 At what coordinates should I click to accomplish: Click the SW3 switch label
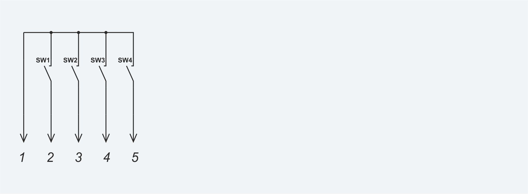click(x=98, y=60)
